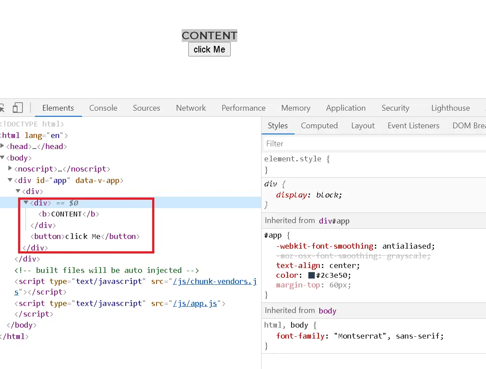Click the CONTENT heading on the page
The image size is (486, 369).
pyautogui.click(x=209, y=35)
